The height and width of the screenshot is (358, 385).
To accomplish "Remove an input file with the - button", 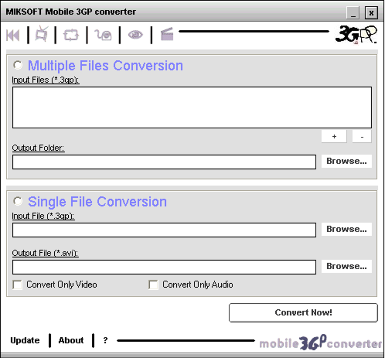I will coord(362,136).
